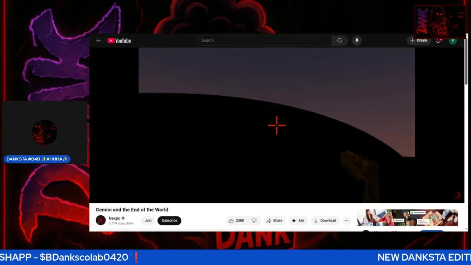The height and width of the screenshot is (265, 471).
Task: Focus the YouTube search field
Action: (265, 40)
